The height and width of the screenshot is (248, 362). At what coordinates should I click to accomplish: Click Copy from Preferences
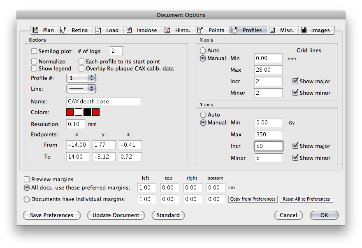tap(253, 199)
